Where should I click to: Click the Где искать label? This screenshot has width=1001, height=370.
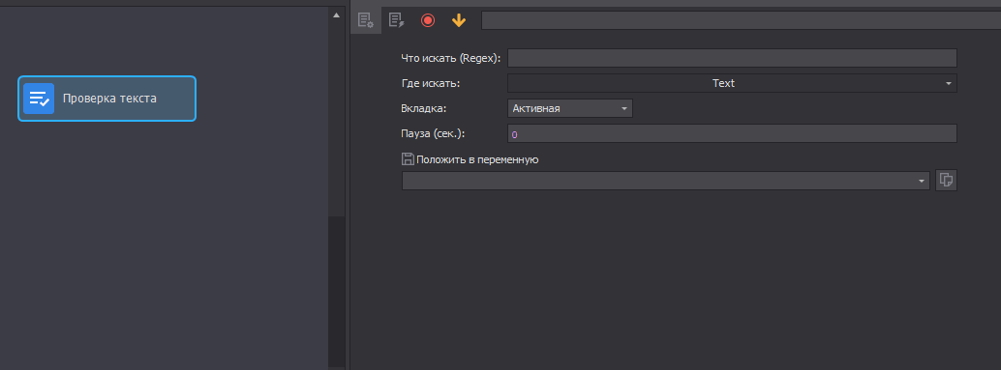[430, 83]
